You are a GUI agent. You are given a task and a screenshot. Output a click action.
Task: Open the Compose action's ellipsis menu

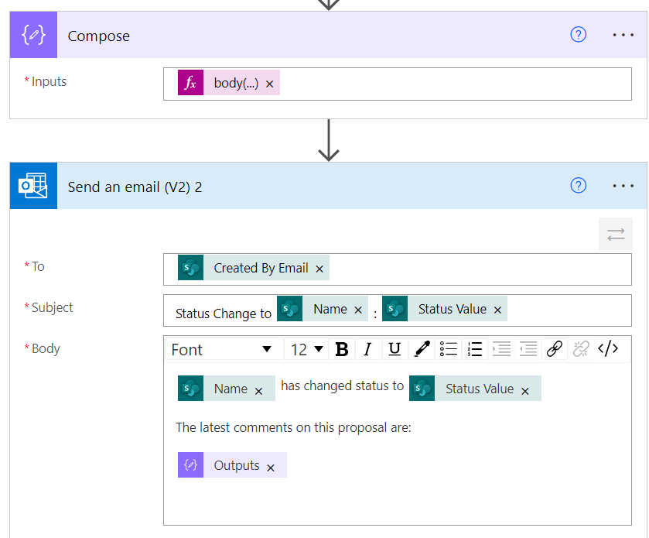pos(623,35)
